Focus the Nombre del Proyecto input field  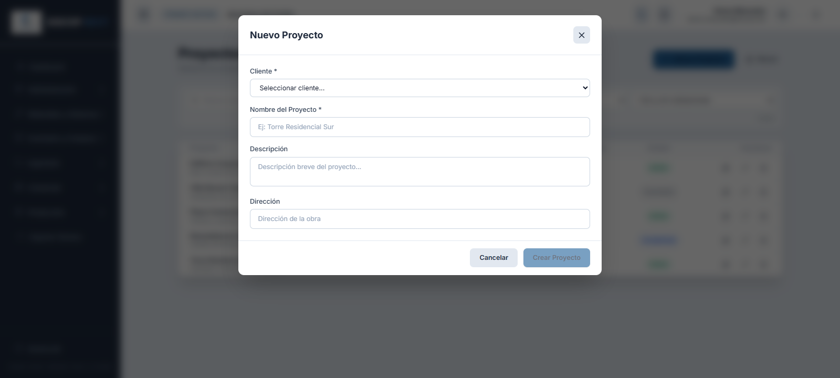pyautogui.click(x=419, y=127)
